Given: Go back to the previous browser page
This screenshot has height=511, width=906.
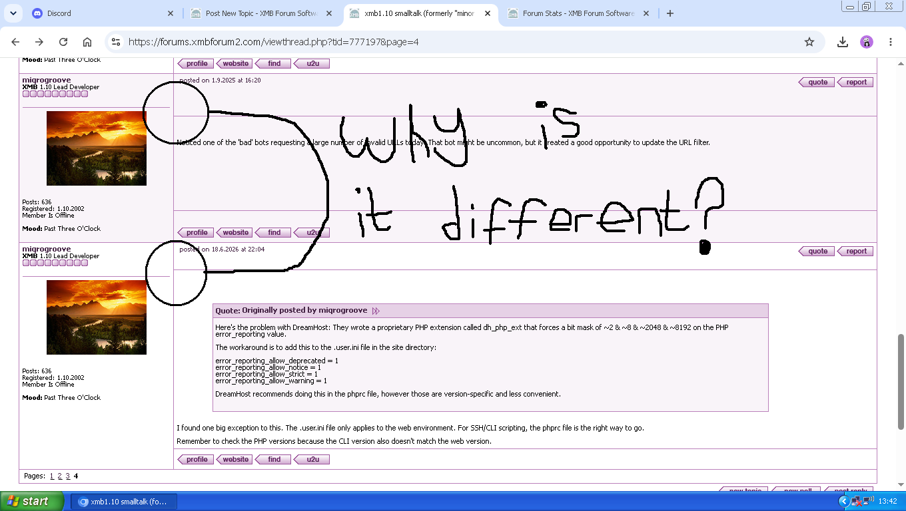Looking at the screenshot, I should point(16,42).
